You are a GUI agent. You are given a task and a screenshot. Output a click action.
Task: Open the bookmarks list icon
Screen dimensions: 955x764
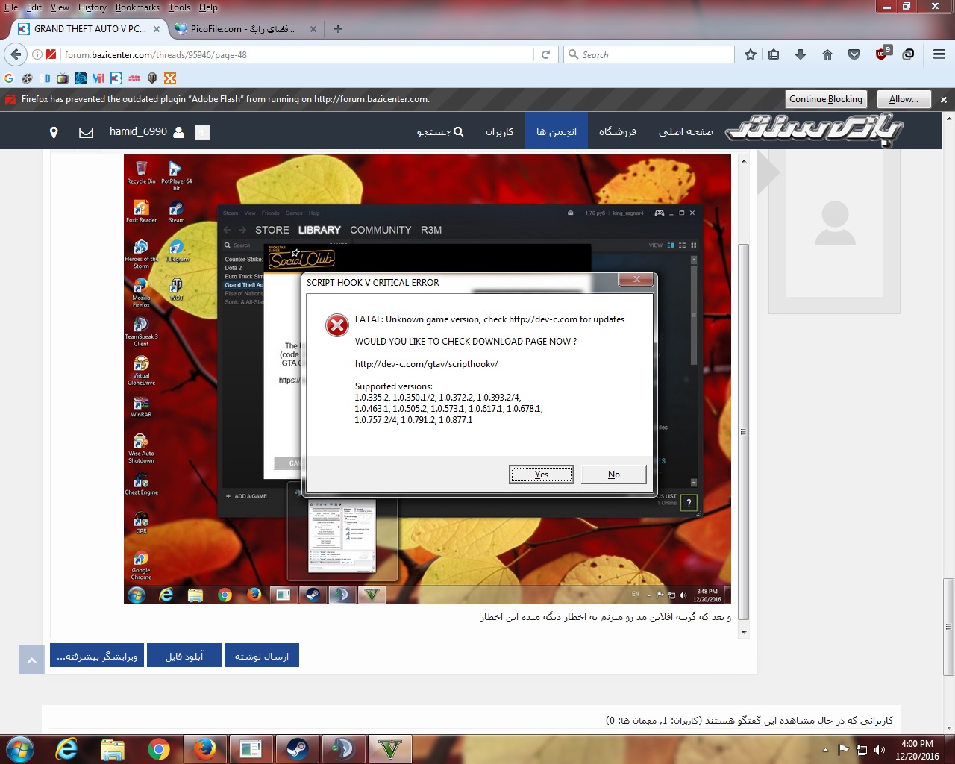[x=774, y=54]
